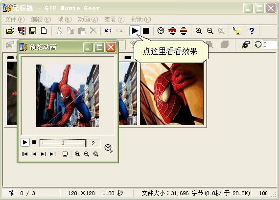Jump to last frame in preview
The height and width of the screenshot is (200, 279).
pyautogui.click(x=53, y=154)
